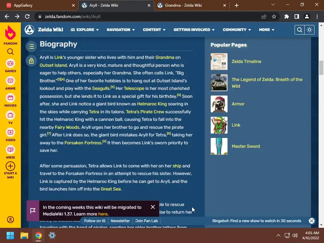The height and width of the screenshot is (243, 324).
Task: Bookmark this page with star icon
Action: [x=274, y=16]
